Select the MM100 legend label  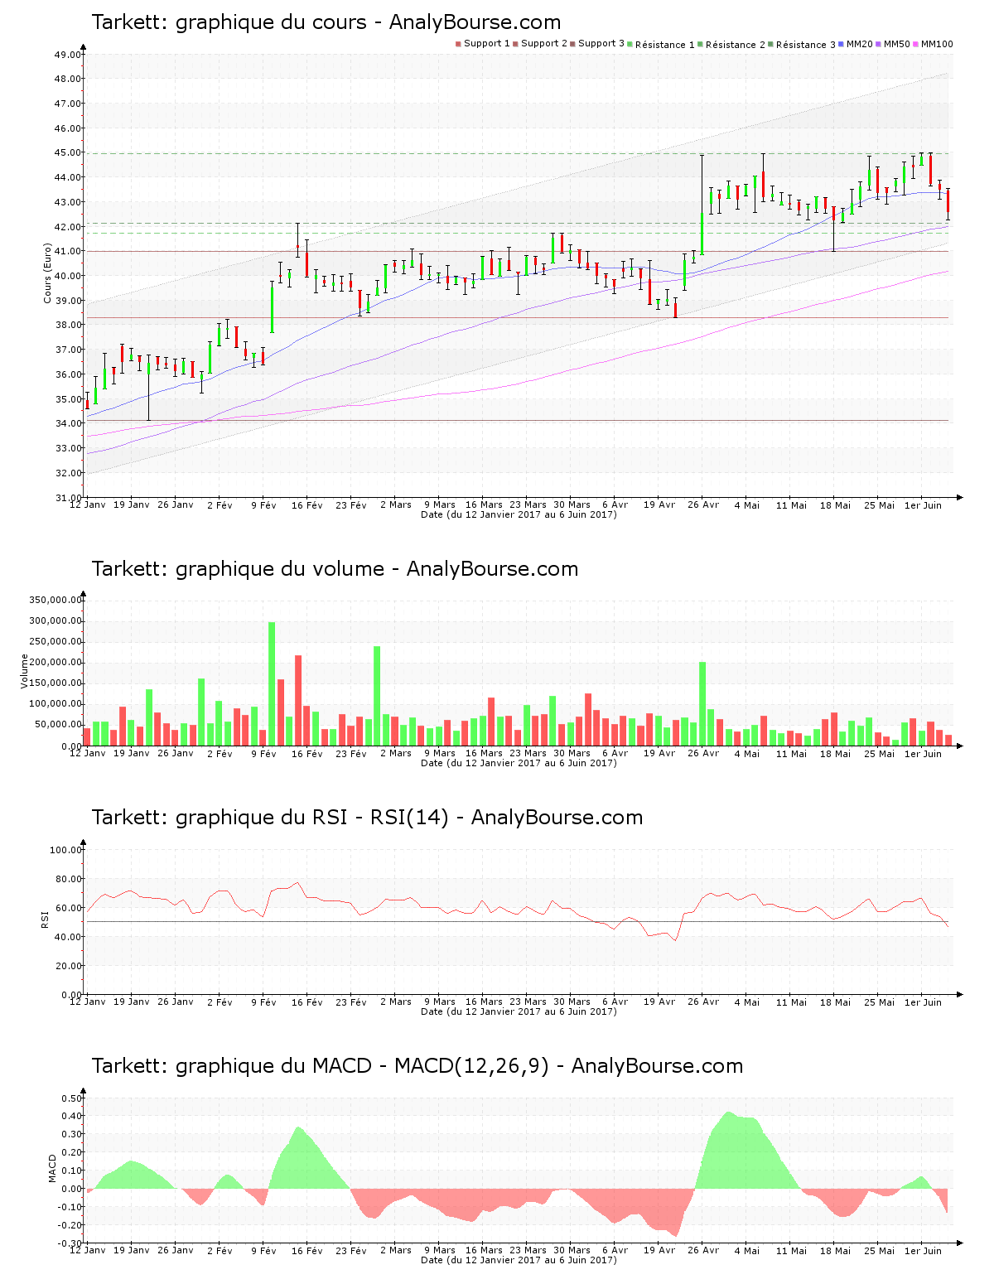937,44
